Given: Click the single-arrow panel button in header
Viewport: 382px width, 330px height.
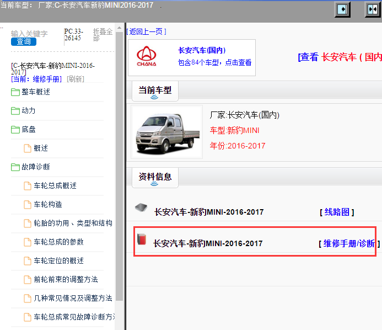Looking at the screenshot, I should (x=342, y=9).
